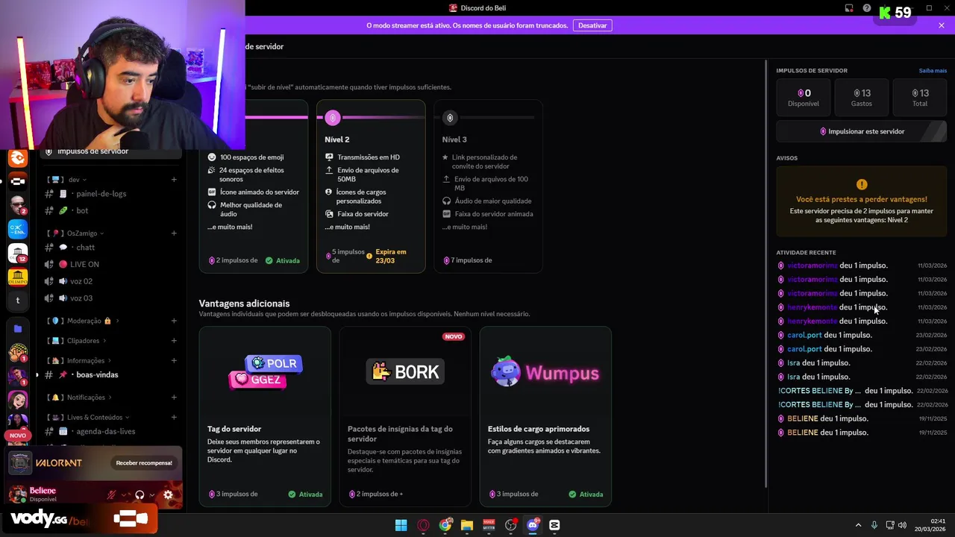Open server folder icon in server list
This screenshot has width=955, height=537.
[x=18, y=328]
